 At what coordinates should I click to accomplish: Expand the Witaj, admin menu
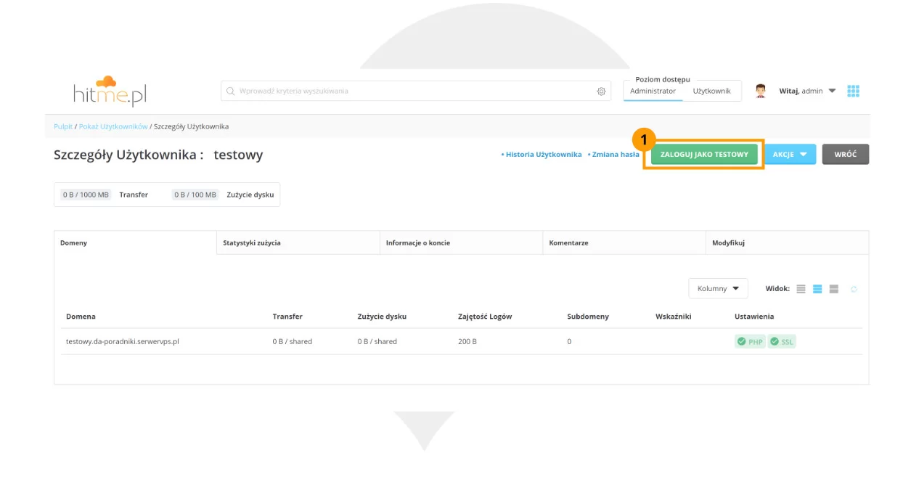click(807, 91)
